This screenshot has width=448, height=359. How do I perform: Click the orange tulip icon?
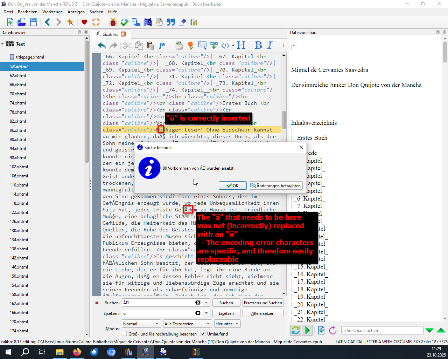click(x=191, y=46)
